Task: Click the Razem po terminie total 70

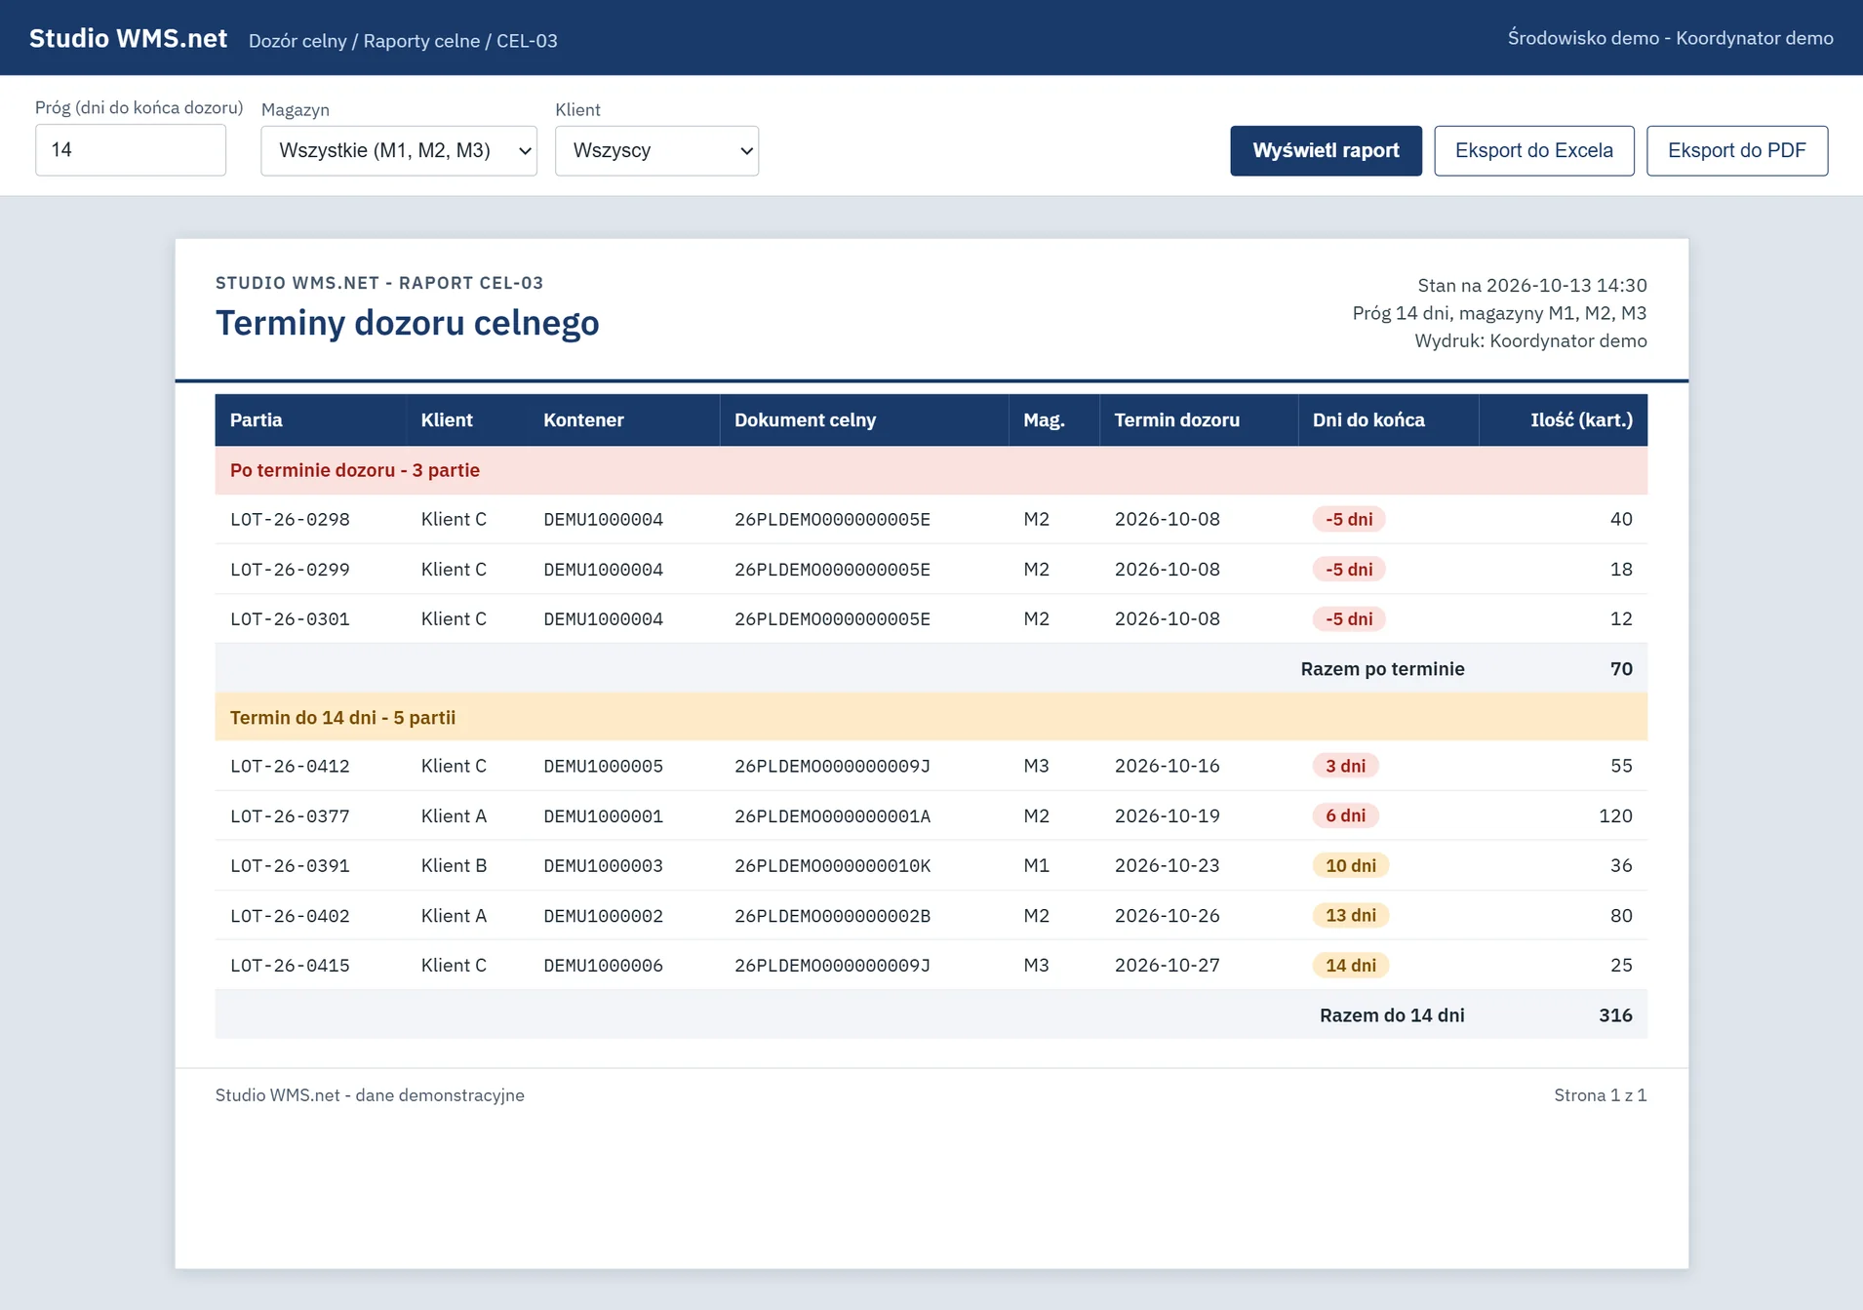Action: tap(1621, 669)
